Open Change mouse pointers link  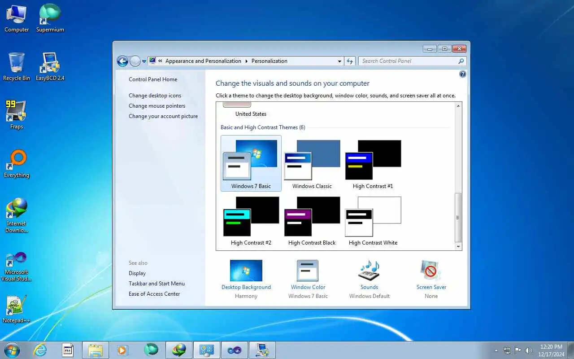click(x=157, y=106)
